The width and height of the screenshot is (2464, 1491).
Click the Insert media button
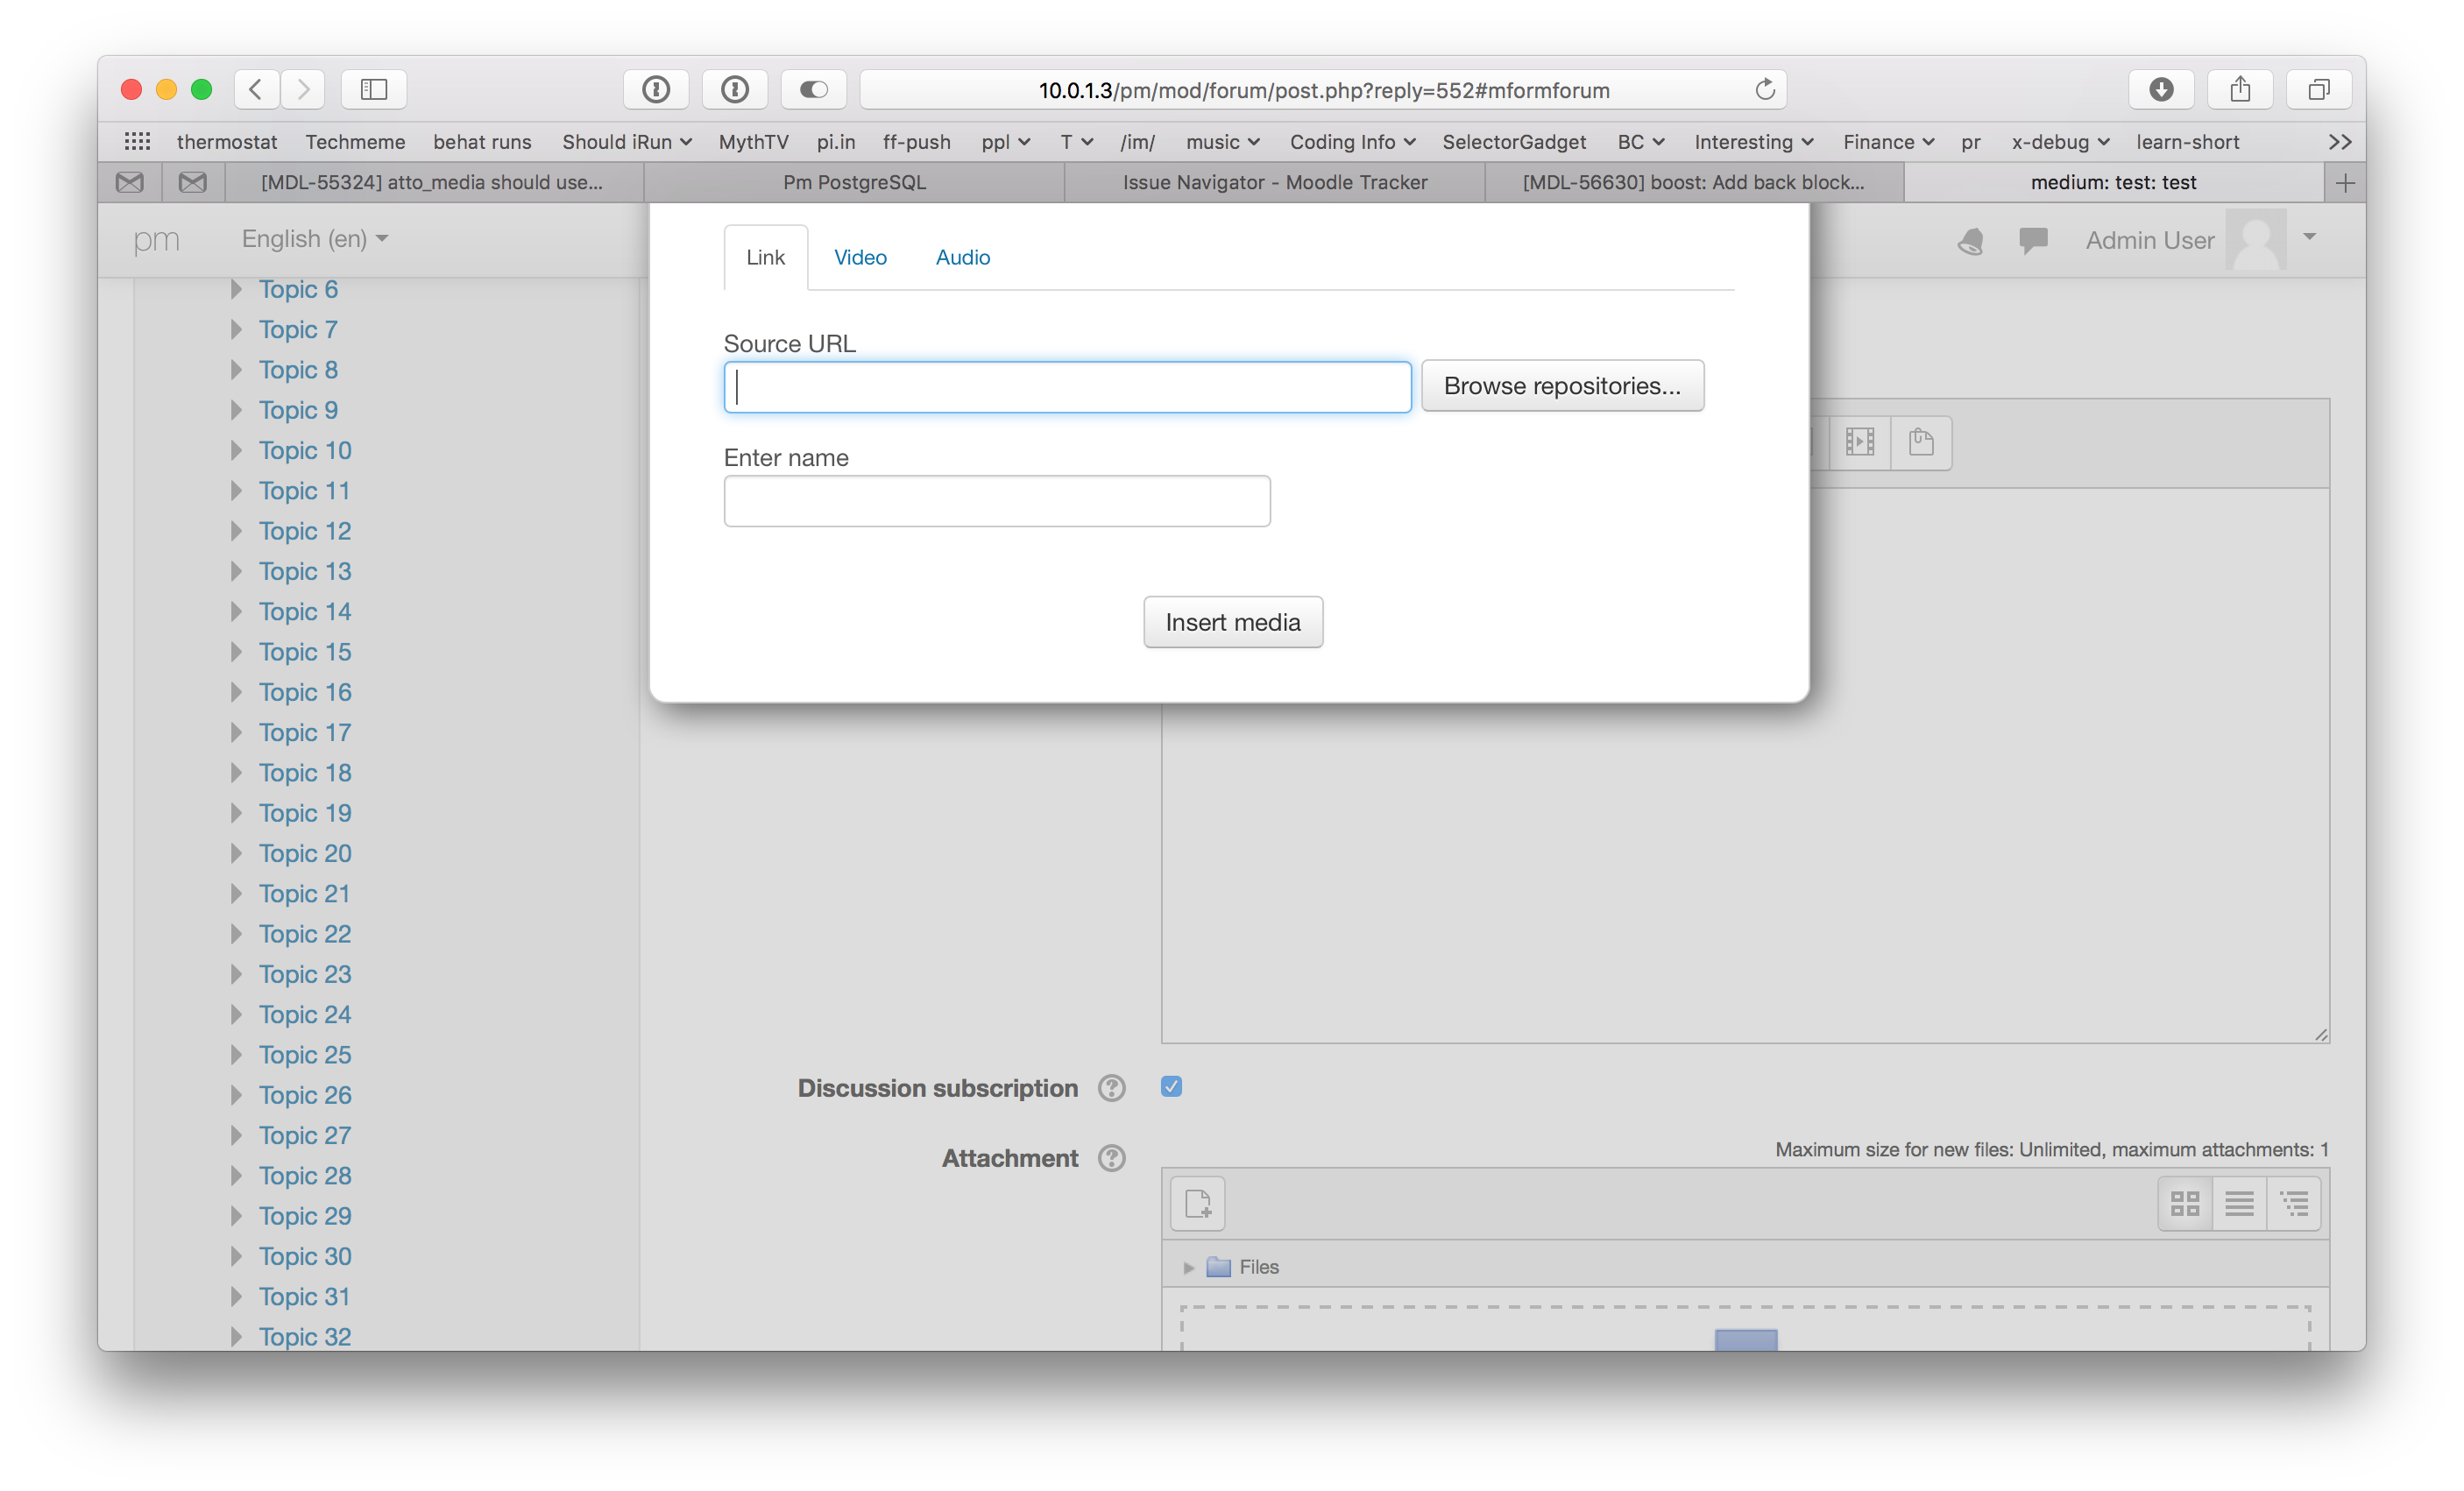coord(1233,622)
